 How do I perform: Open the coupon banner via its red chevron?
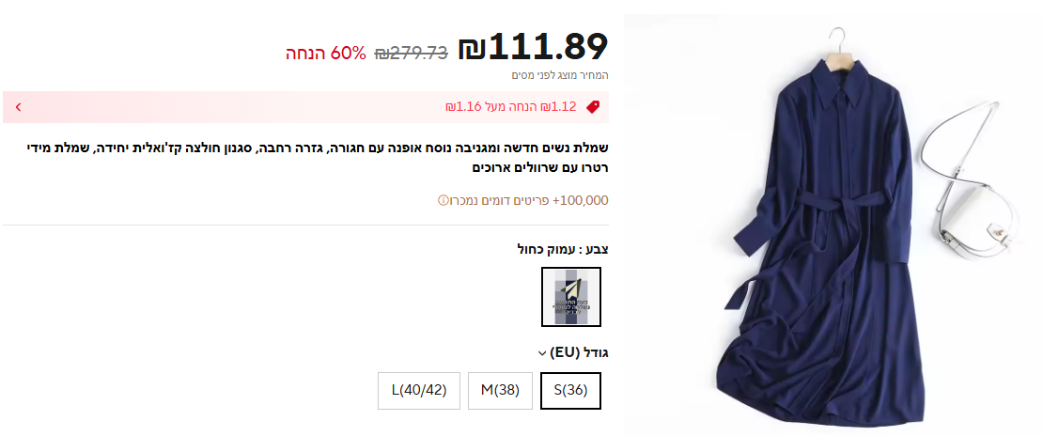[18, 106]
